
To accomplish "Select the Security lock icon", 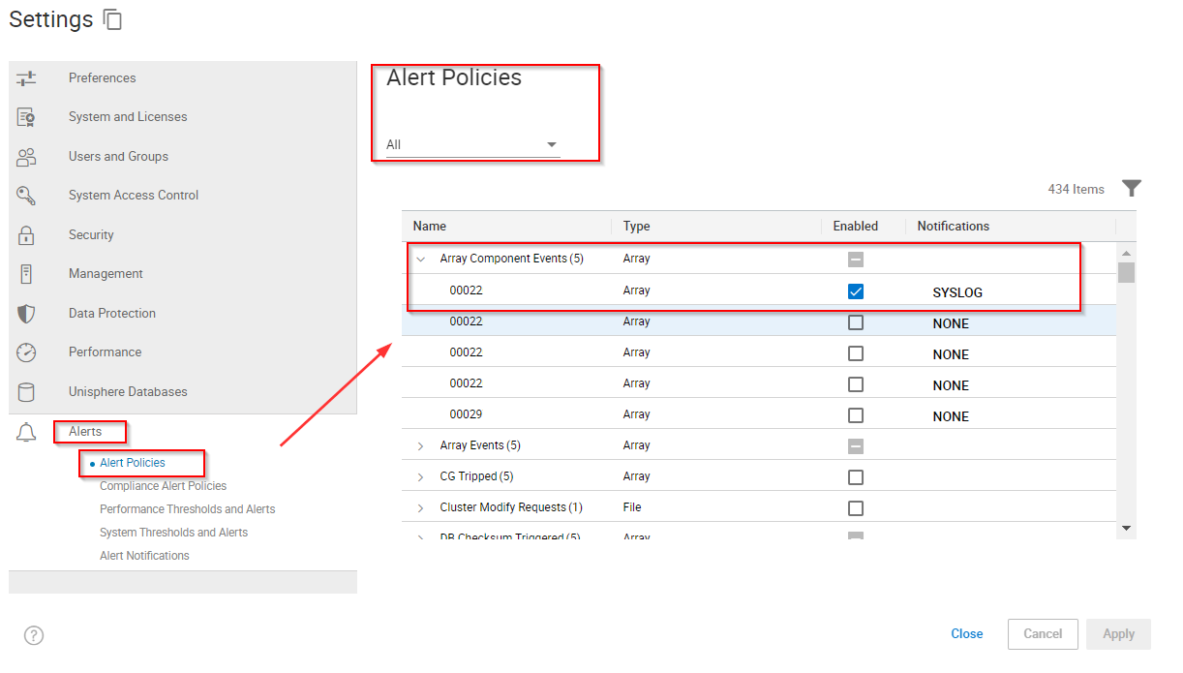I will 26,234.
